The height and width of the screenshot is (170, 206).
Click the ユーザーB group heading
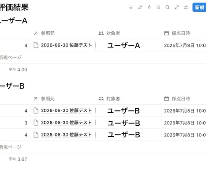12,86
